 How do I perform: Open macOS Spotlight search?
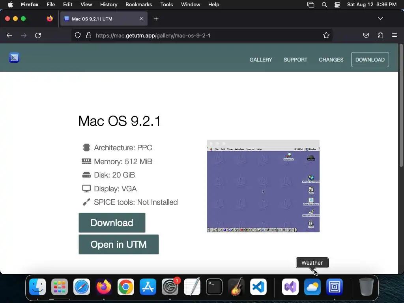(x=324, y=5)
